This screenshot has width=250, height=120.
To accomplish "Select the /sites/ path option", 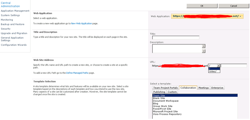I will tap(214, 71).
